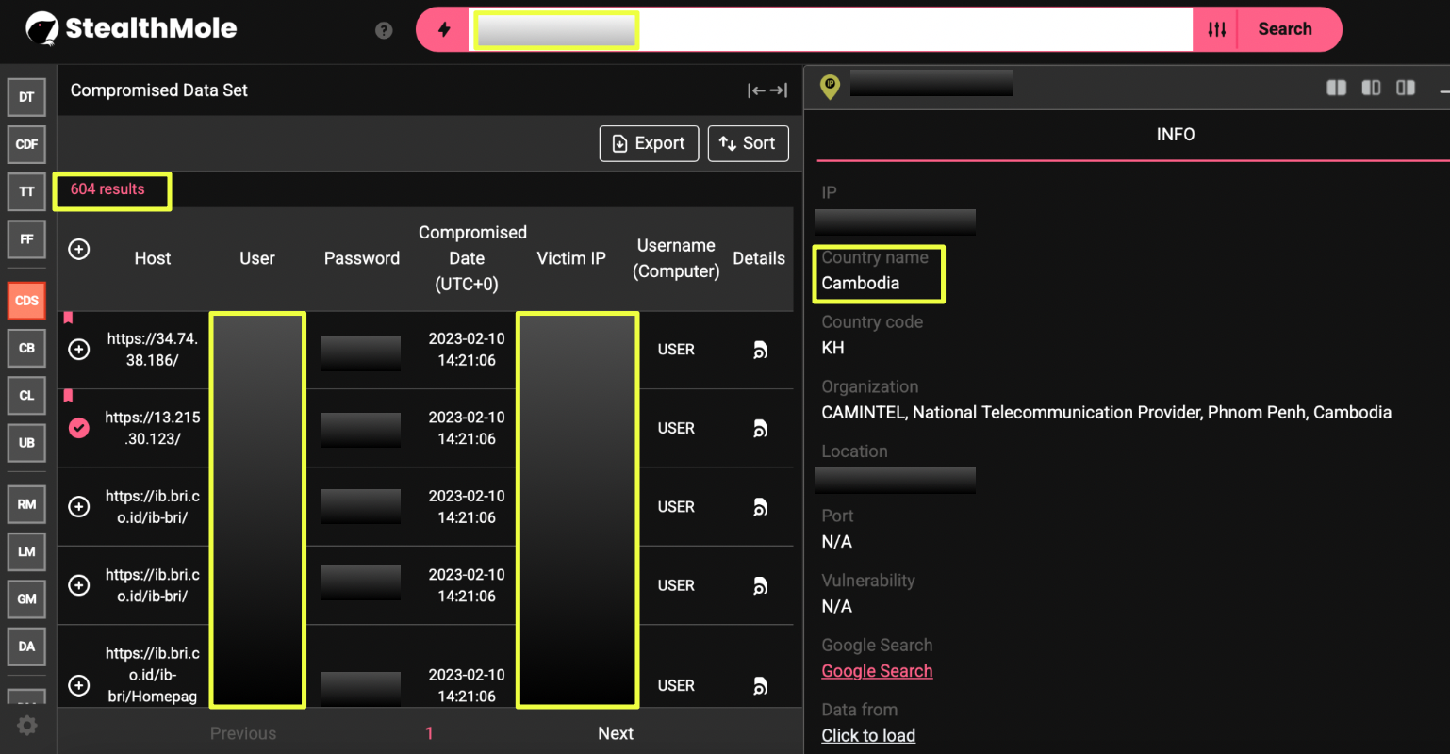
Task: Switch to the CDS sidebar module
Action: click(26, 301)
